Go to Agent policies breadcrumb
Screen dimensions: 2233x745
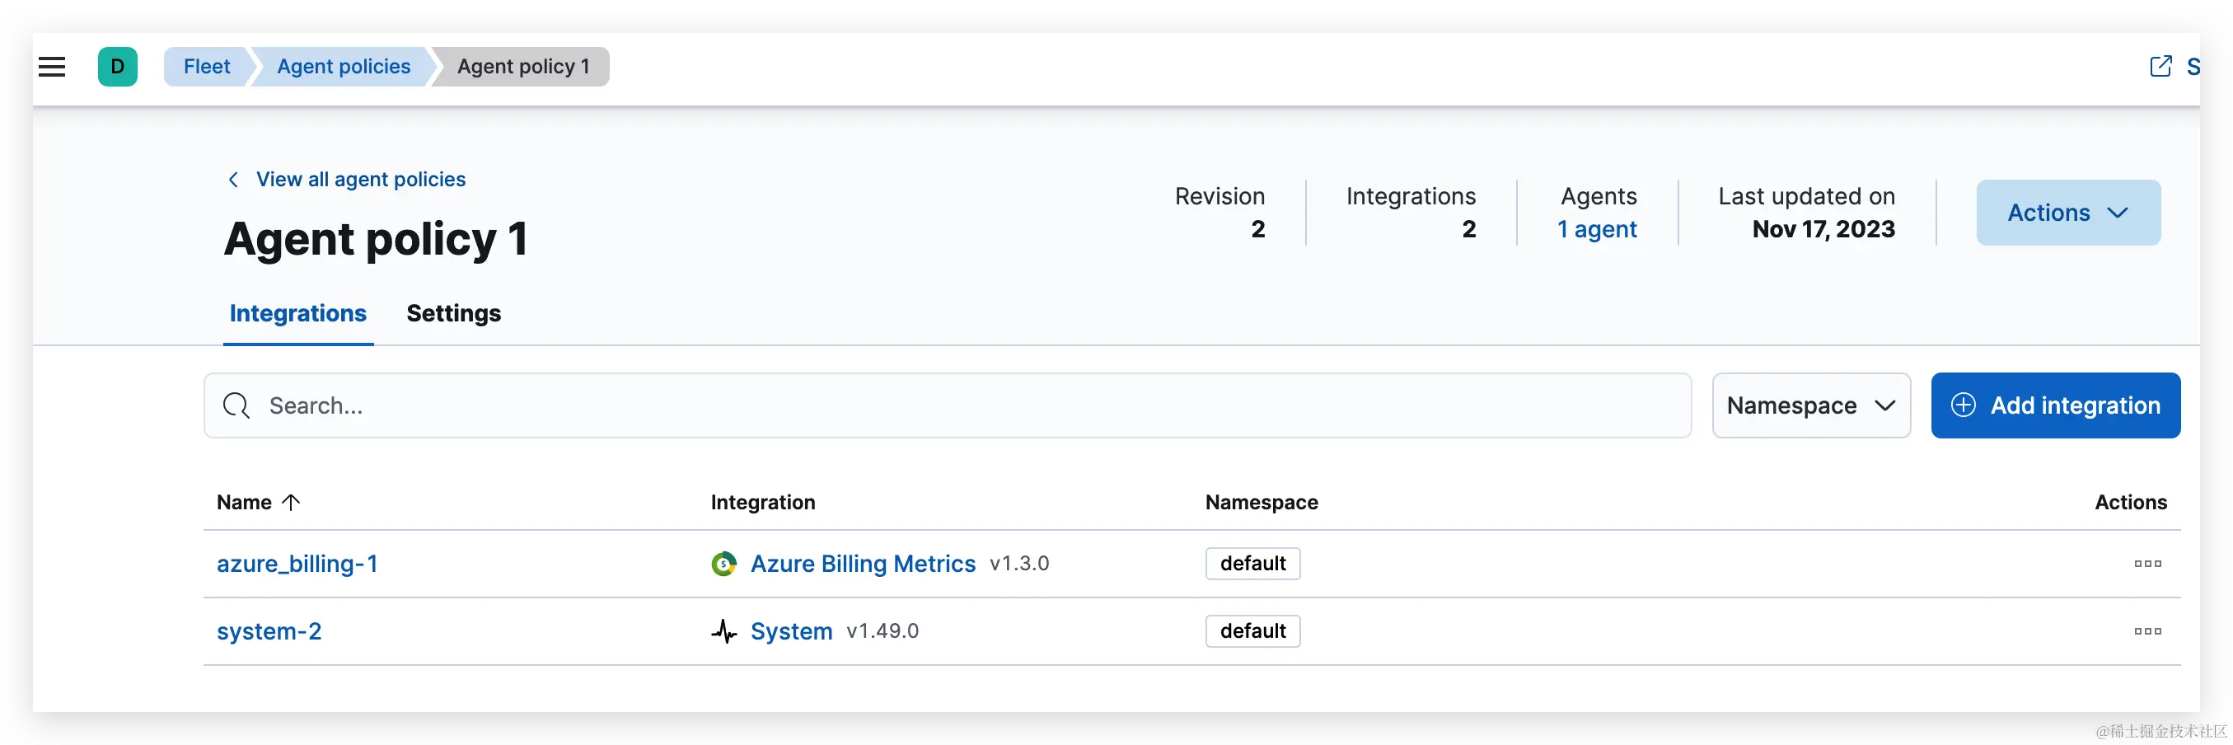pos(344,67)
